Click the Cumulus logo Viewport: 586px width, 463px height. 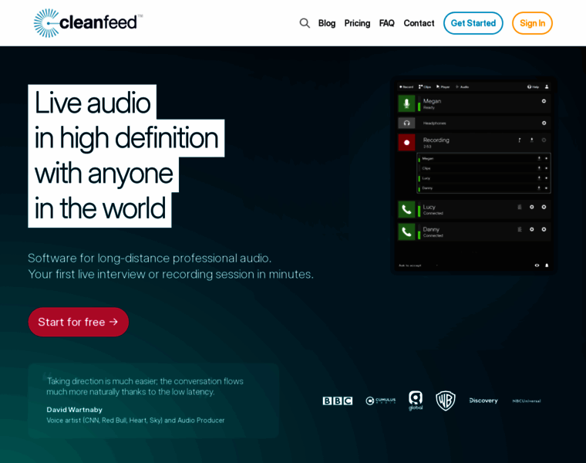380,401
